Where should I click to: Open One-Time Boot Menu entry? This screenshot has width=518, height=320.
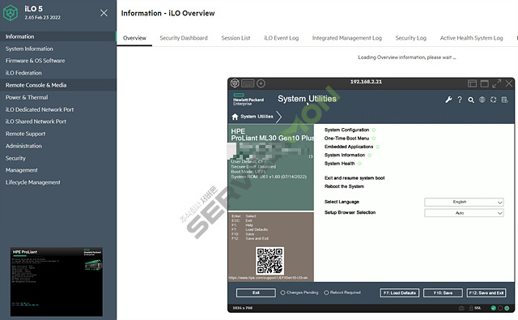point(346,139)
